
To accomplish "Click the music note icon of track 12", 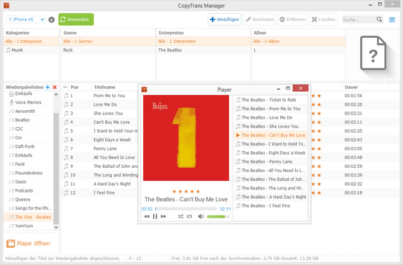I will tap(66, 193).
